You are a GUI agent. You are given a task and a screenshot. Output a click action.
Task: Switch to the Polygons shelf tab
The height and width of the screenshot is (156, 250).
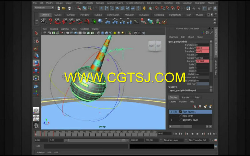[85, 15]
